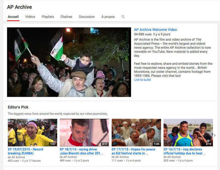Open the Editor's Pick section heading
220x170 pixels.
(x=18, y=107)
